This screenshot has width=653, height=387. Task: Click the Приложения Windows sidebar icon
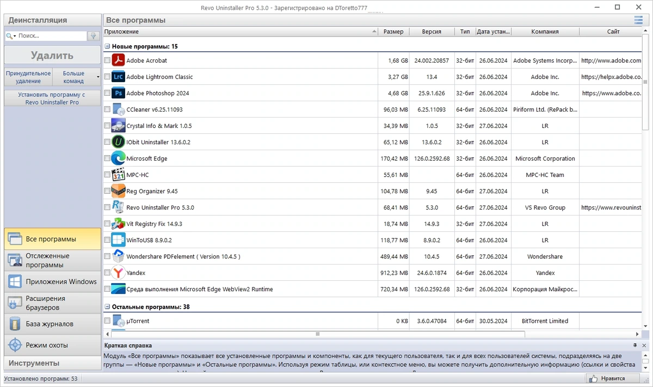click(14, 281)
